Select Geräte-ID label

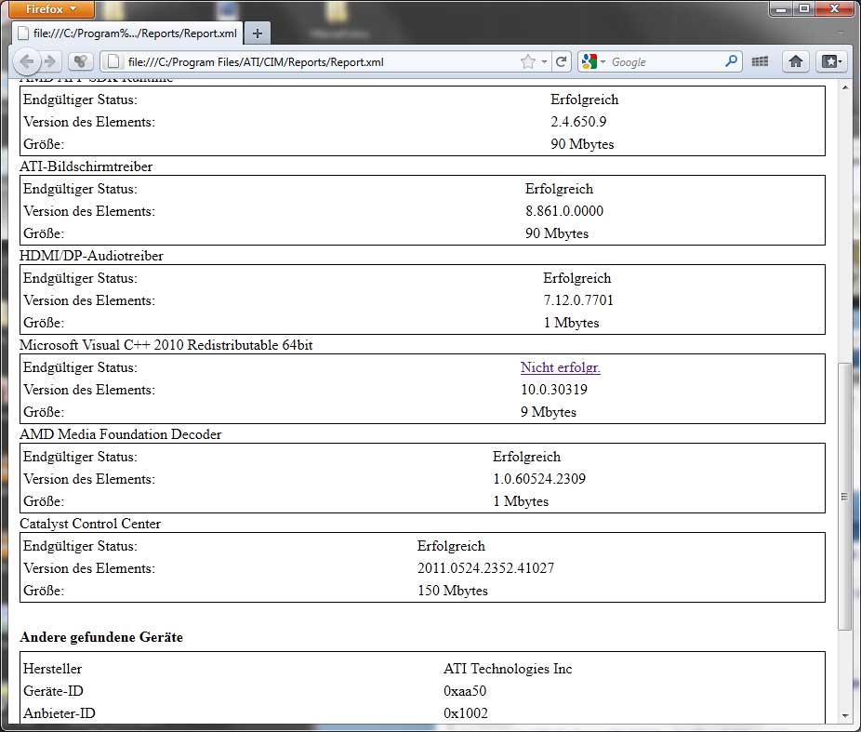pos(53,691)
